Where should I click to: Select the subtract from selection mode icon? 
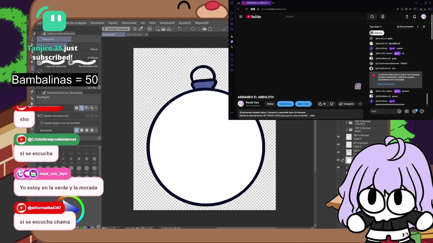click(87, 108)
